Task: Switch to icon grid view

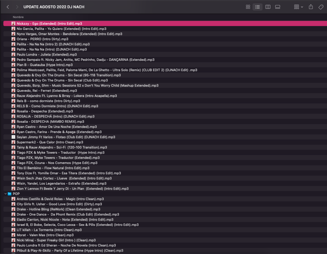Action: [248, 7]
